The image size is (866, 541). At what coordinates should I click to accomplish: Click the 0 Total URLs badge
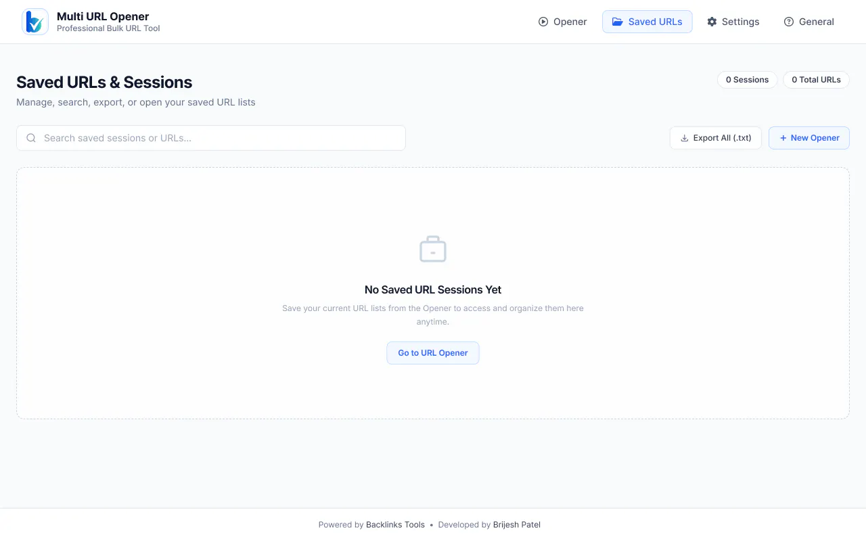pos(817,80)
